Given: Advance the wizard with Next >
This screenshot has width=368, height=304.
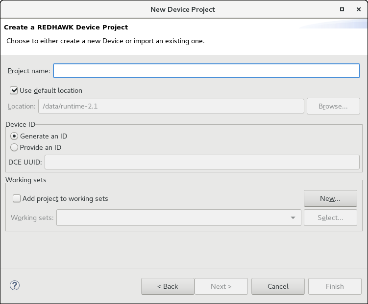Looking at the screenshot, I should click(x=221, y=286).
